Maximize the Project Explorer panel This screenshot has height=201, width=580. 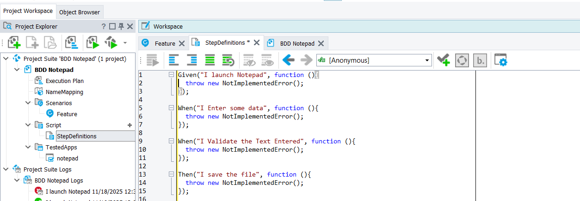click(x=112, y=26)
